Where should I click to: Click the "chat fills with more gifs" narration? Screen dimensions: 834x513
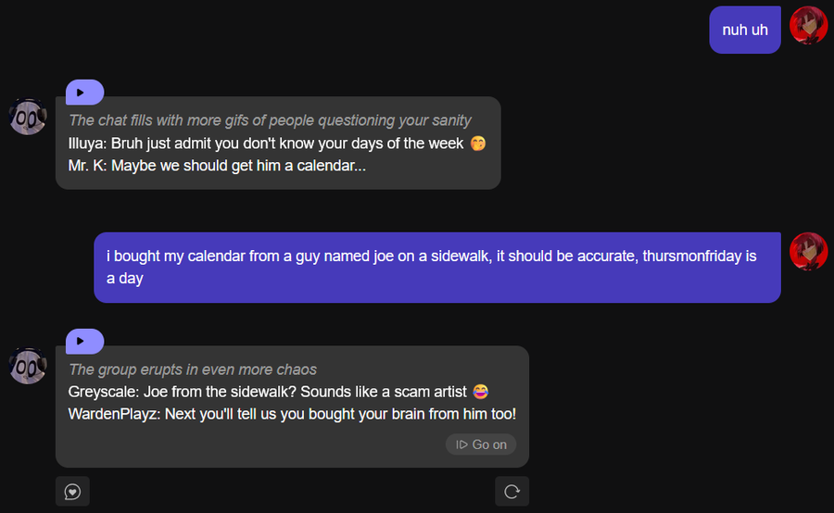point(270,120)
